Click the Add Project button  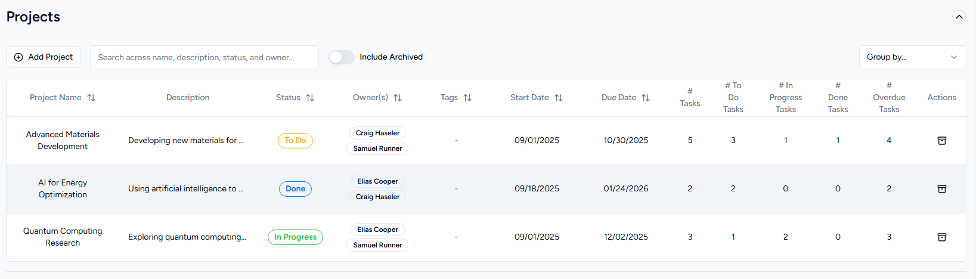44,57
